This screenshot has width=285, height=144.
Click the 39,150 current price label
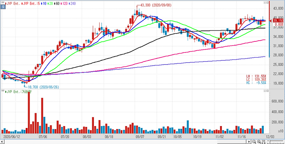pyautogui.click(x=278, y=21)
